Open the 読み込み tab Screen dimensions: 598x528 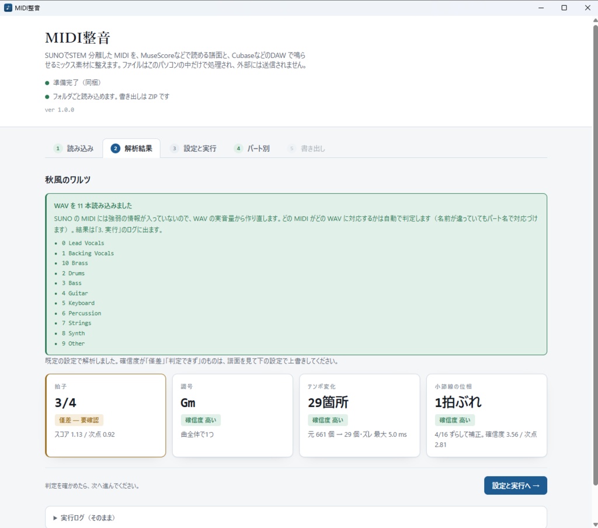74,148
